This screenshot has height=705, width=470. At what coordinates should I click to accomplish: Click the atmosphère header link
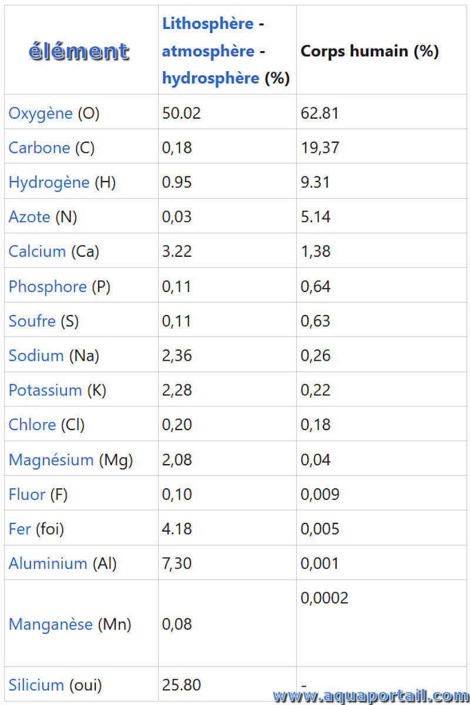208,51
